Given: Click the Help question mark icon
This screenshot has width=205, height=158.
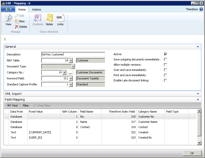Looking at the screenshot, I should point(201,9).
